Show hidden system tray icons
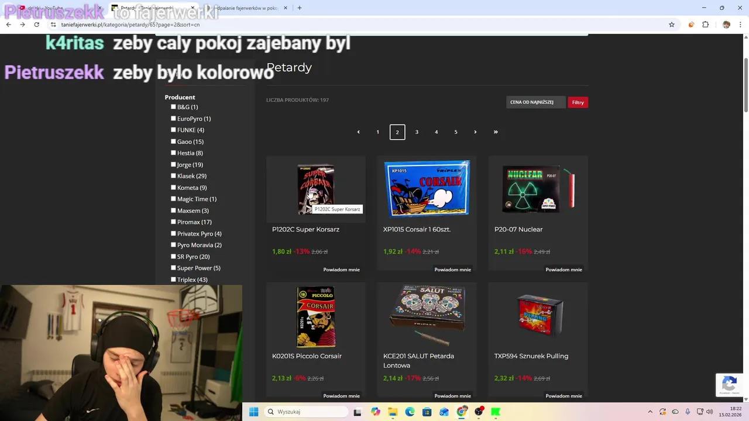Screen dimensions: 749x421 (650, 412)
